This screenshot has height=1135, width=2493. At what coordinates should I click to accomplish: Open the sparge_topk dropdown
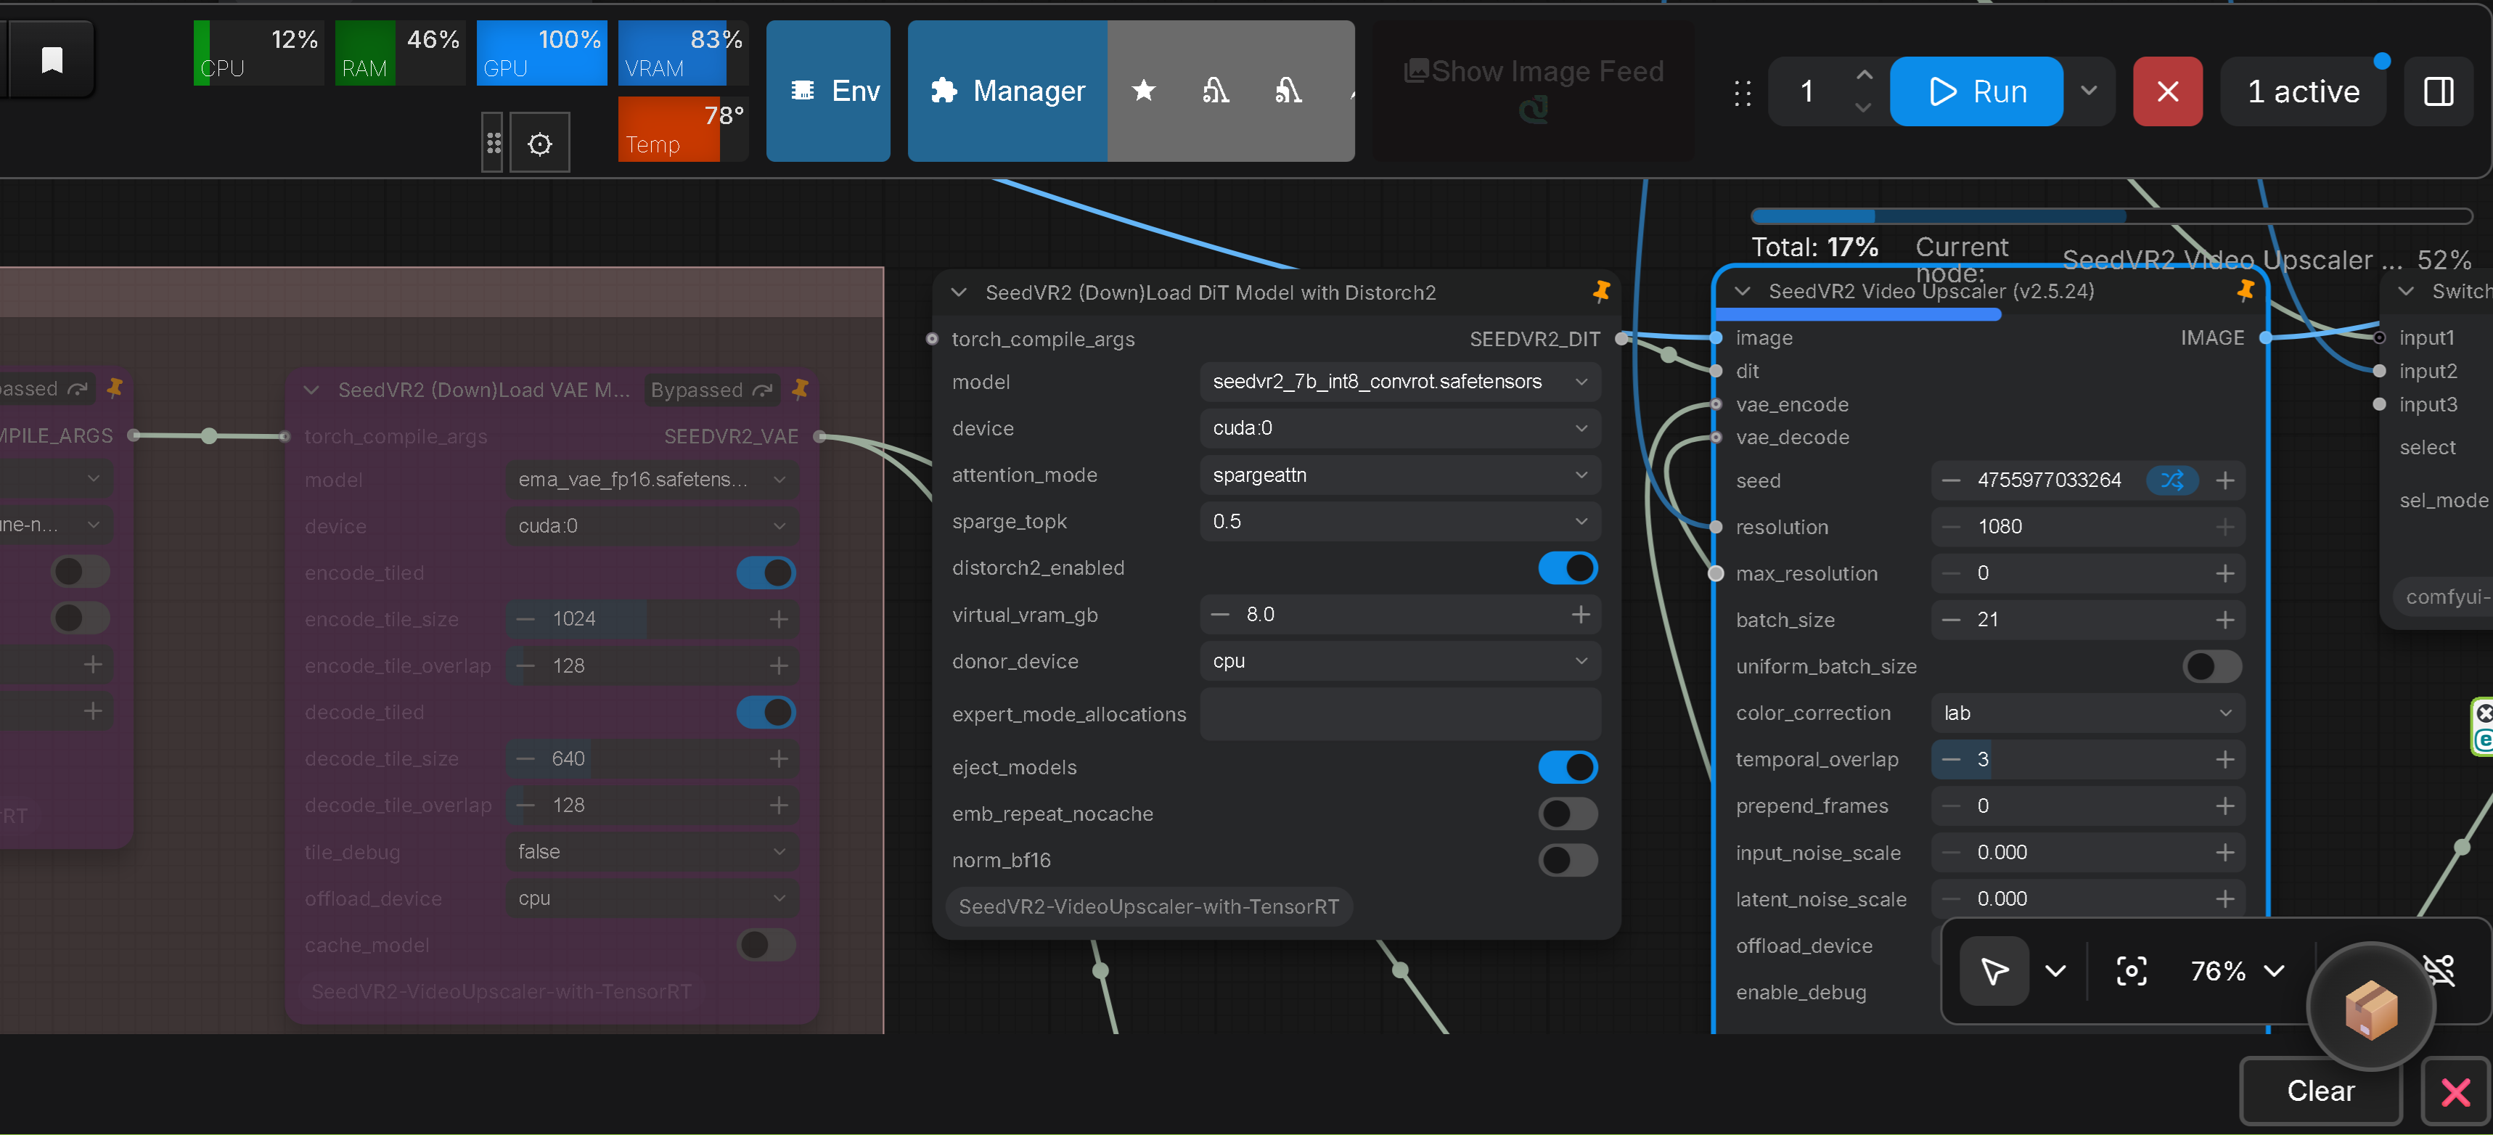(1401, 520)
